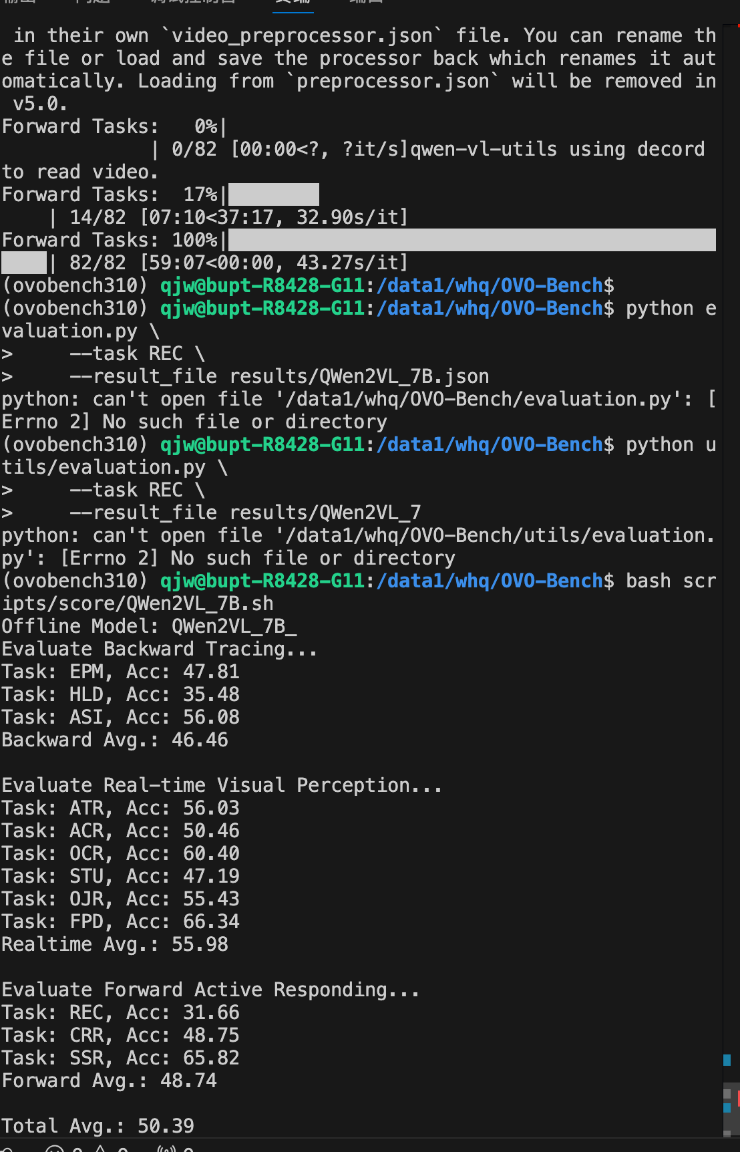Open the 端口 ports tab
Screen dimensions: 740x1152
(x=366, y=2)
